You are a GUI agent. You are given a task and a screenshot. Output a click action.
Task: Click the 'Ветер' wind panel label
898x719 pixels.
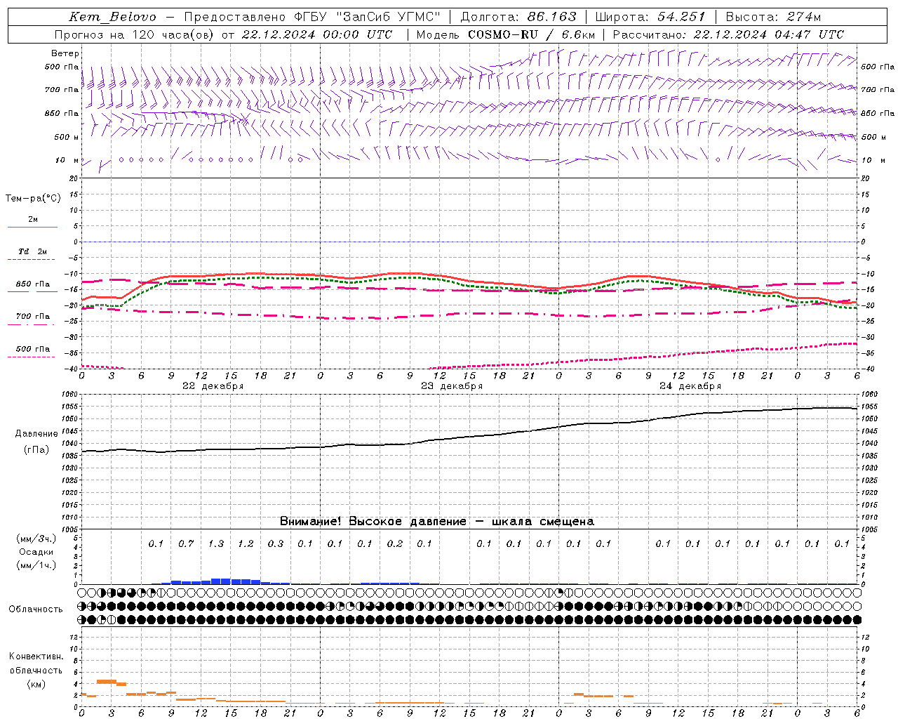65,53
